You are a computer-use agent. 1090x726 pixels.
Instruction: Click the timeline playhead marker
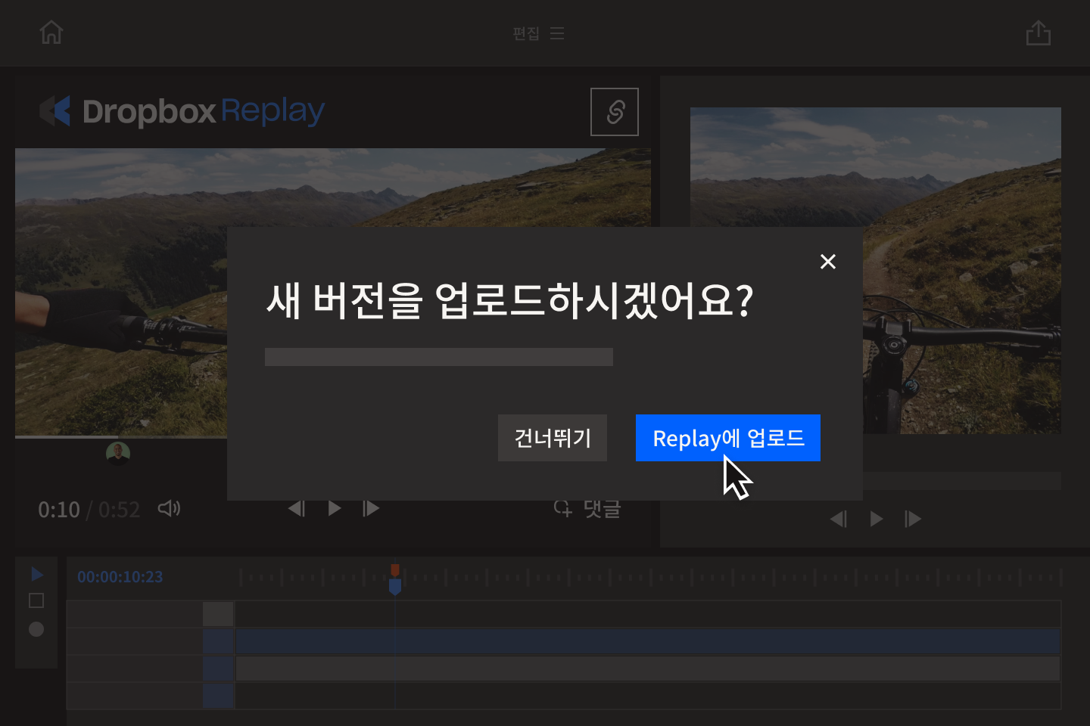click(x=395, y=579)
